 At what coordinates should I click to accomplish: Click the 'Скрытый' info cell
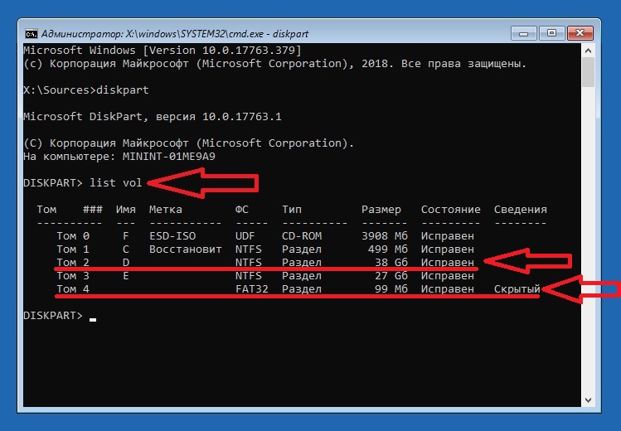[517, 289]
